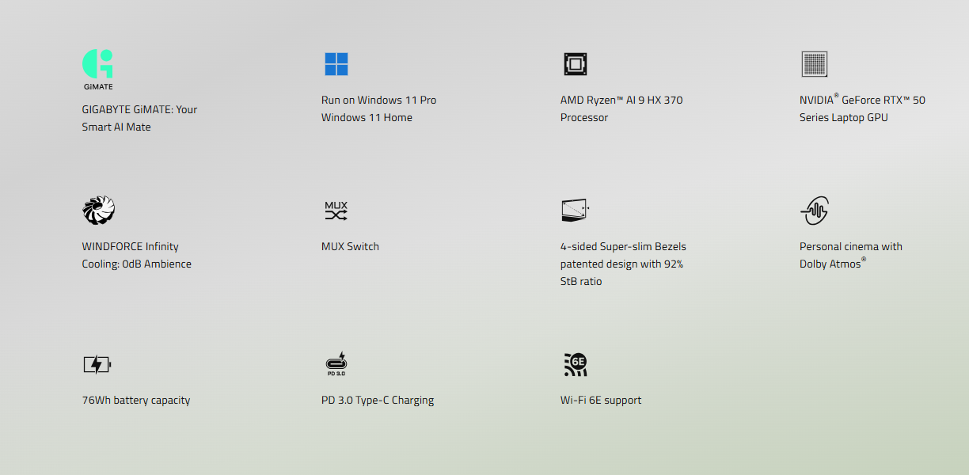Click the AMD processor chip icon

576,64
